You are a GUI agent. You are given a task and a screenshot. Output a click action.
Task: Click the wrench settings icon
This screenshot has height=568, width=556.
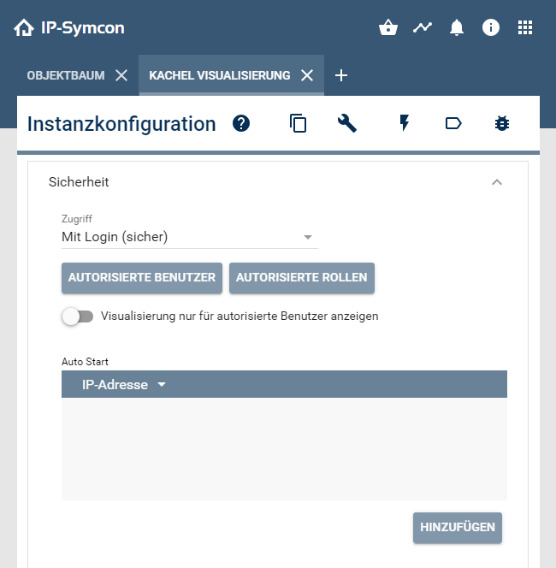(x=347, y=123)
